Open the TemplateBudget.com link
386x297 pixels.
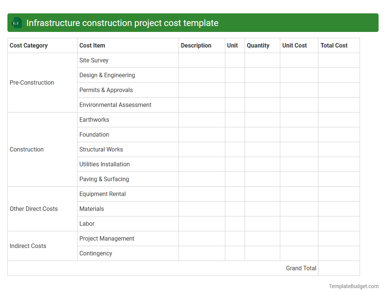[x=353, y=286]
